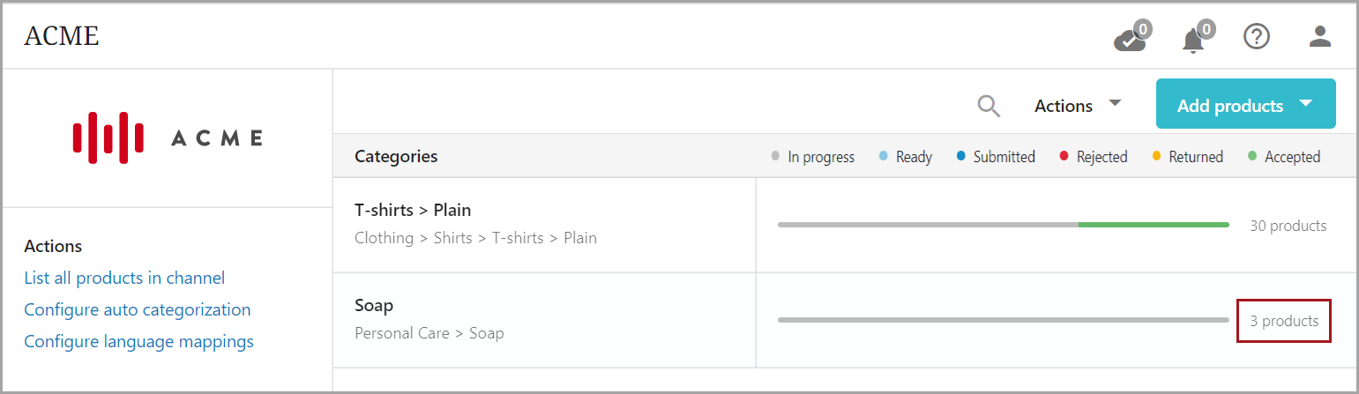Screen dimensions: 1359x394
Task: Click the Accepted status legend
Action: (x=1291, y=157)
